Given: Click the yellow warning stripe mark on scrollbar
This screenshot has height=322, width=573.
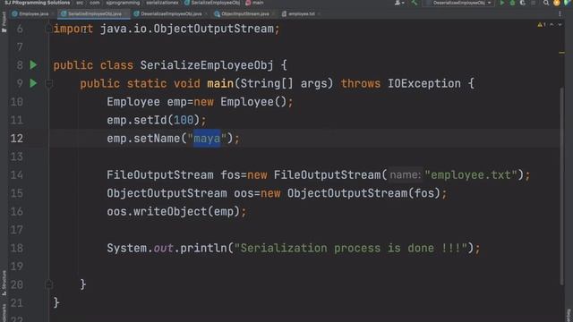Looking at the screenshot, I should tap(561, 53).
